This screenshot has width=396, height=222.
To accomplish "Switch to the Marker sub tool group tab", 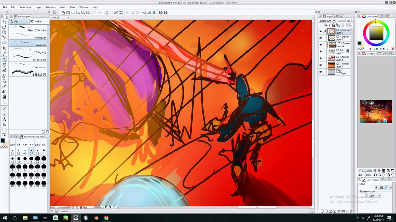I will point(39,21).
